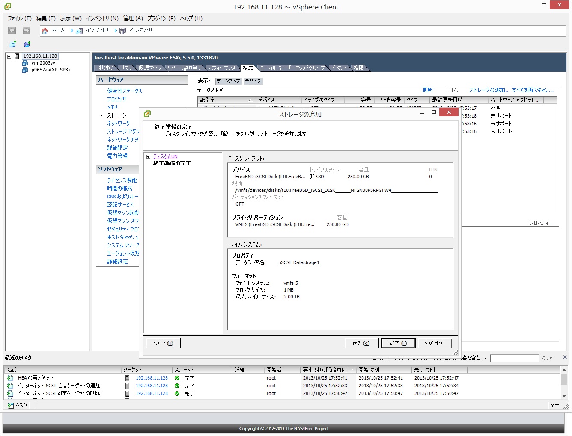572x436 pixels.
Task: Click the forward navigation arrow icon
Action: tap(27, 30)
